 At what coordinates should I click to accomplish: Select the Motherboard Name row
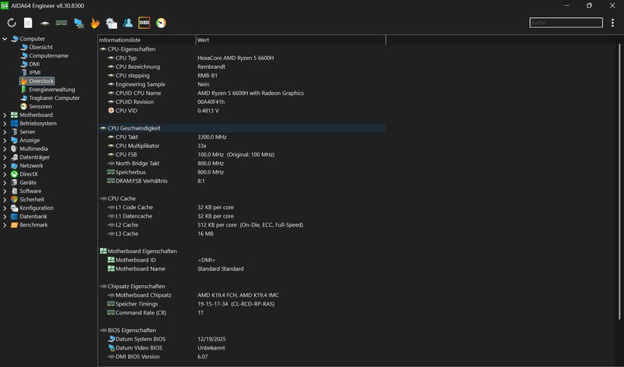(x=242, y=268)
